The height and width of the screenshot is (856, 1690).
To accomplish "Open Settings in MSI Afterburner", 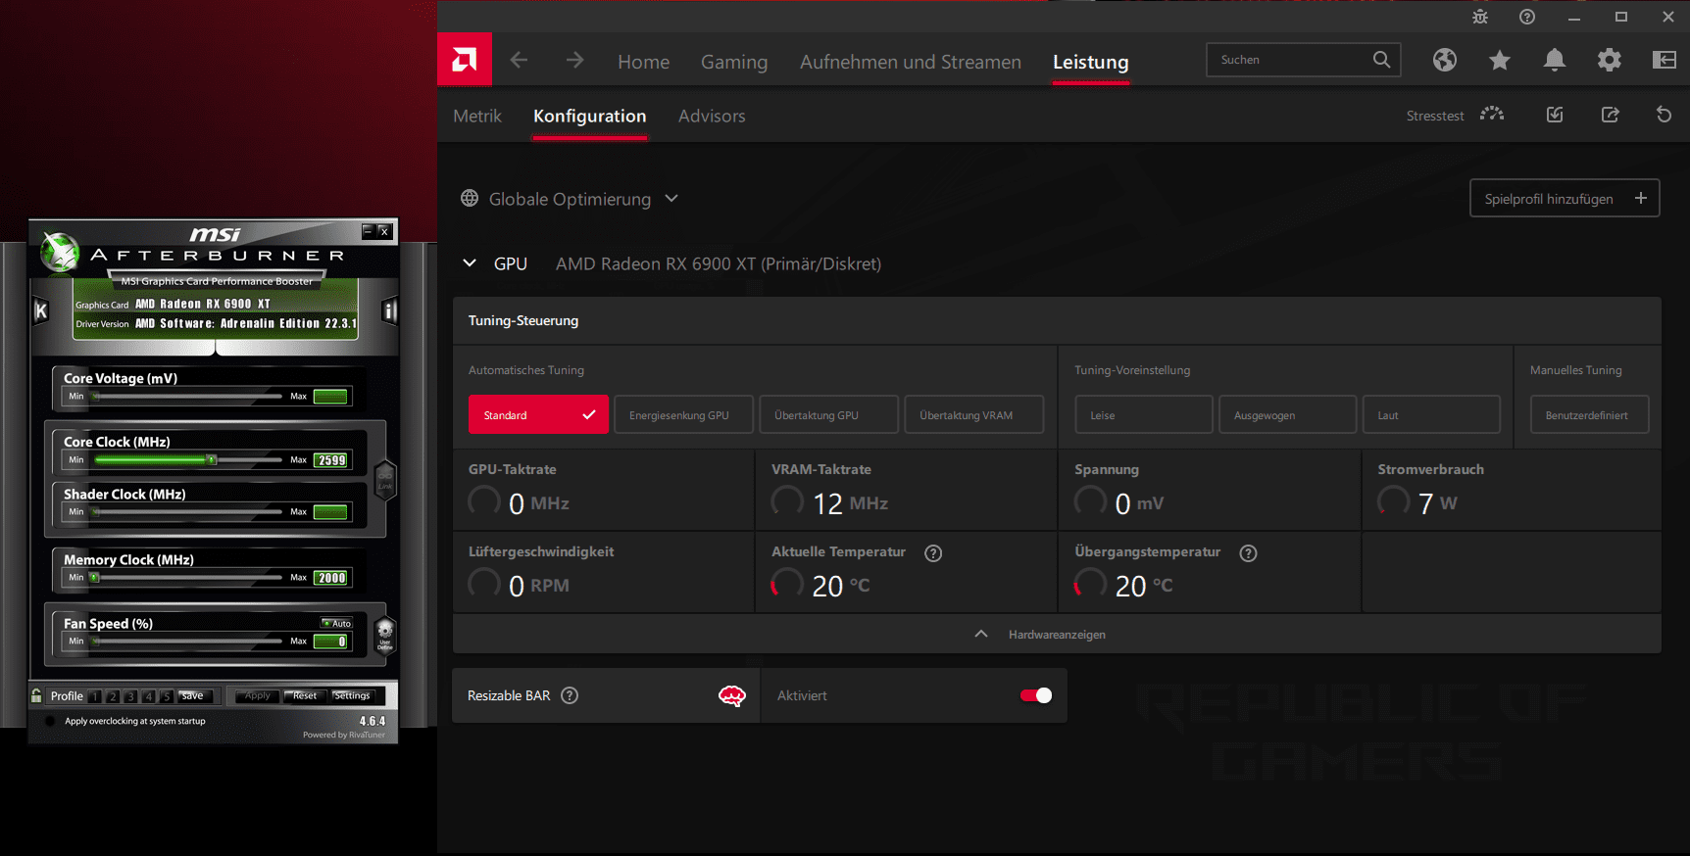I will (351, 695).
